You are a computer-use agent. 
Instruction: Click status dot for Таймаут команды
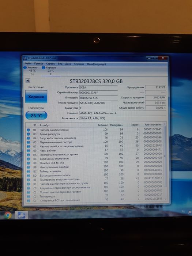coord(29,172)
